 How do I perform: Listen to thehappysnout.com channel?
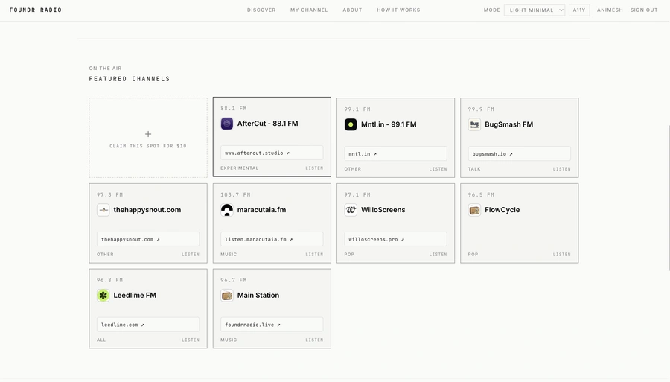click(190, 254)
